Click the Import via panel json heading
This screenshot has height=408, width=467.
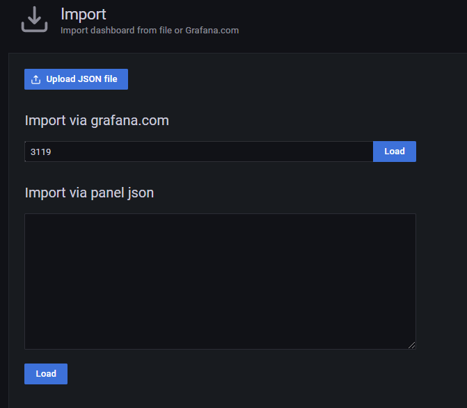point(89,193)
